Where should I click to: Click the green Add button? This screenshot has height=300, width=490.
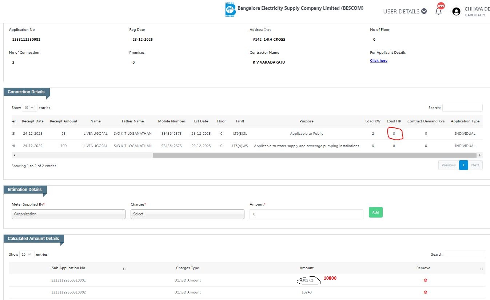(375, 212)
